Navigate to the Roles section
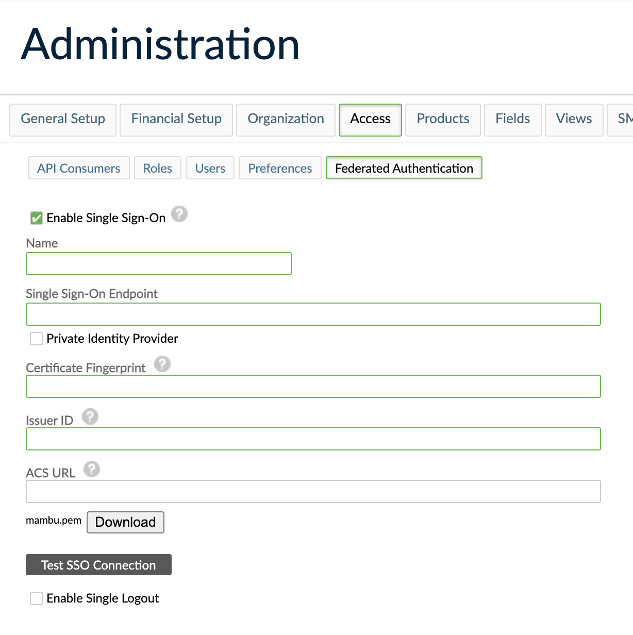This screenshot has height=635, width=633. click(157, 168)
